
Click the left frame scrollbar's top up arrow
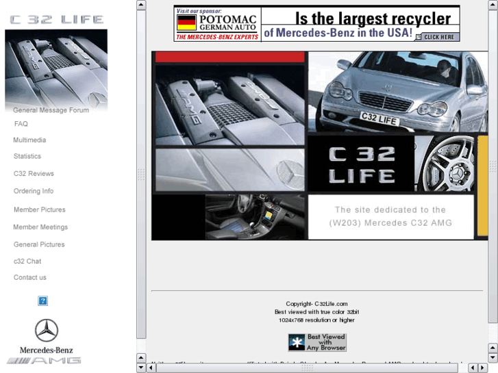pyautogui.click(x=141, y=5)
